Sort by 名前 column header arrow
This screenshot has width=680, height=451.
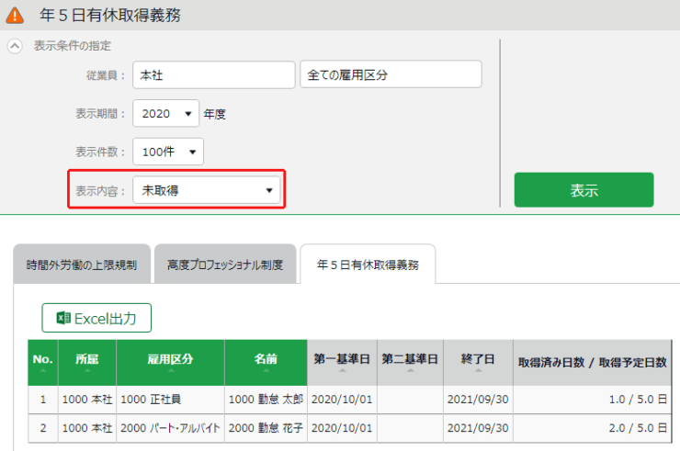266,370
